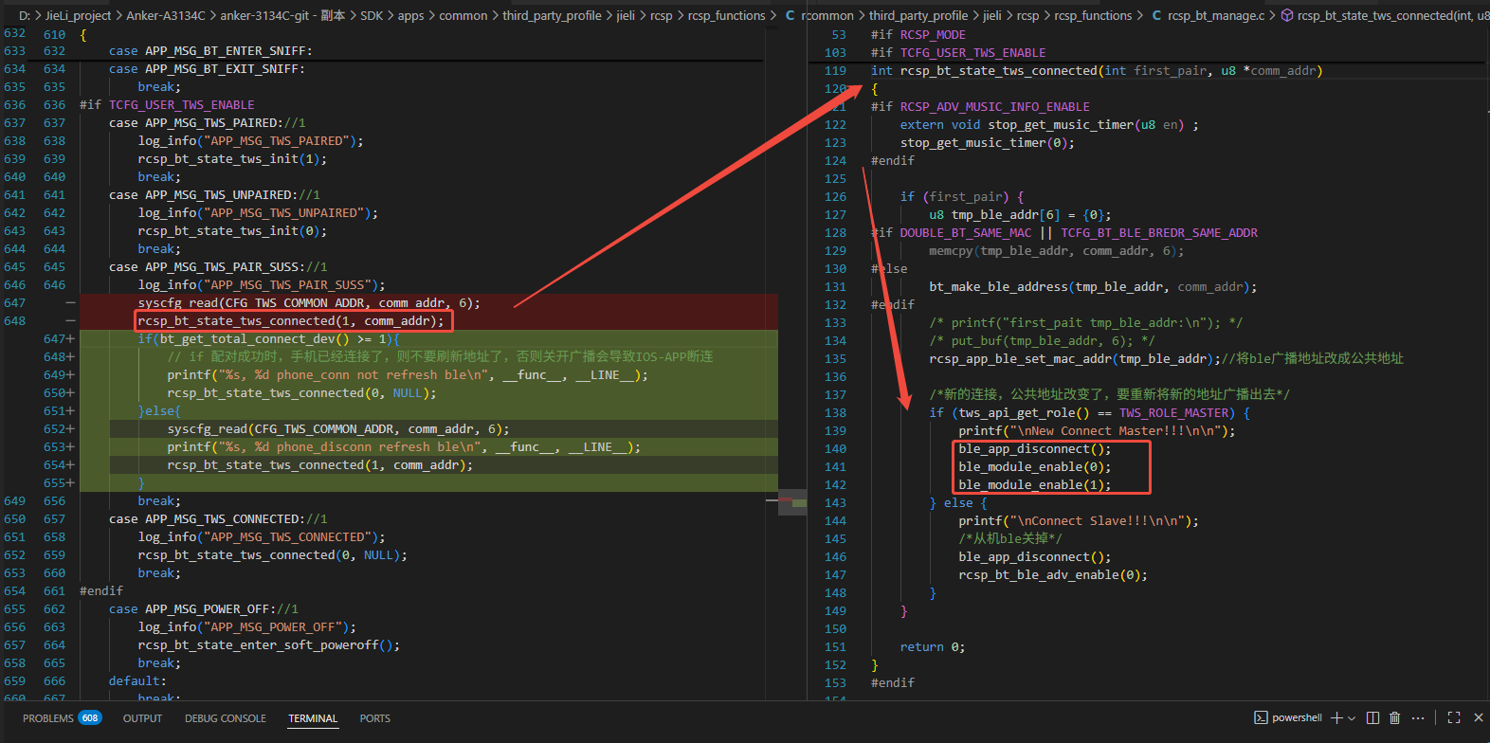Click the 'case APP_MSG_POWER_OFF' line
The image size is (1490, 743).
204,609
